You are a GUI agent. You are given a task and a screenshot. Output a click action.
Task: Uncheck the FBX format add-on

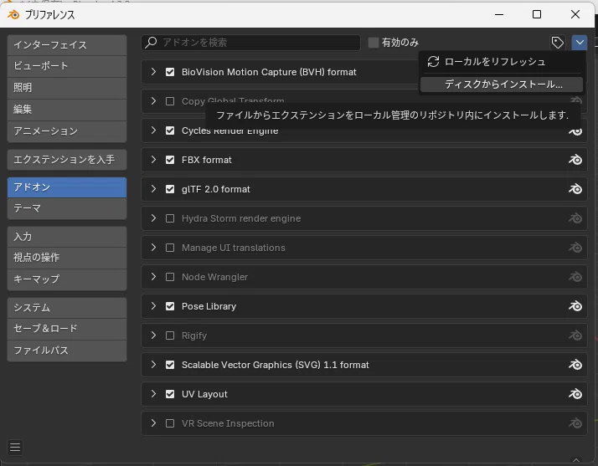coord(170,160)
